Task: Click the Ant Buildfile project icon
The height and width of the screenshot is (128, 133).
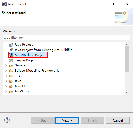Action: (11, 50)
